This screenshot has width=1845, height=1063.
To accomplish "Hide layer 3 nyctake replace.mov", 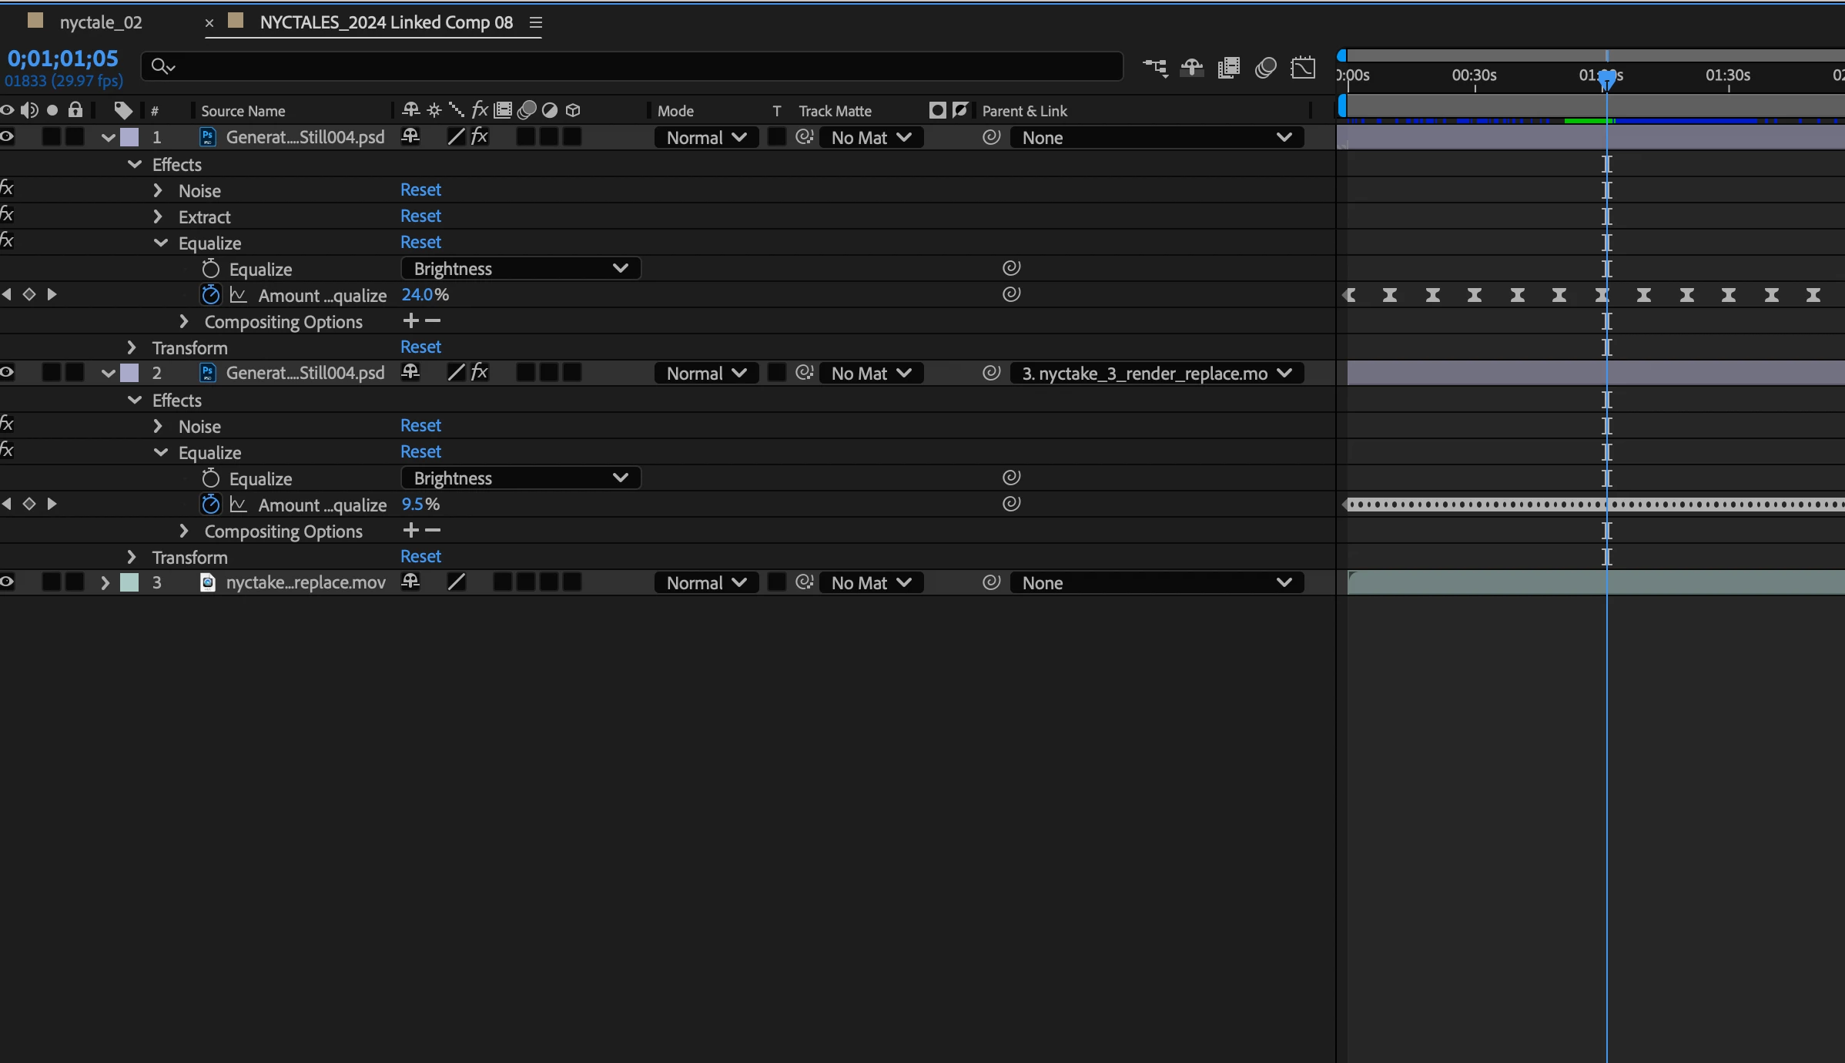I will tap(8, 582).
